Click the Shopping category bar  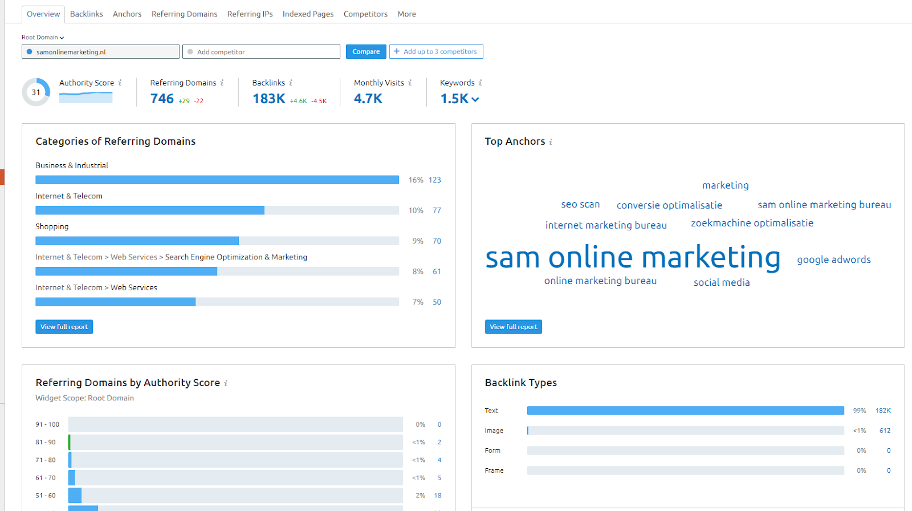click(x=217, y=241)
